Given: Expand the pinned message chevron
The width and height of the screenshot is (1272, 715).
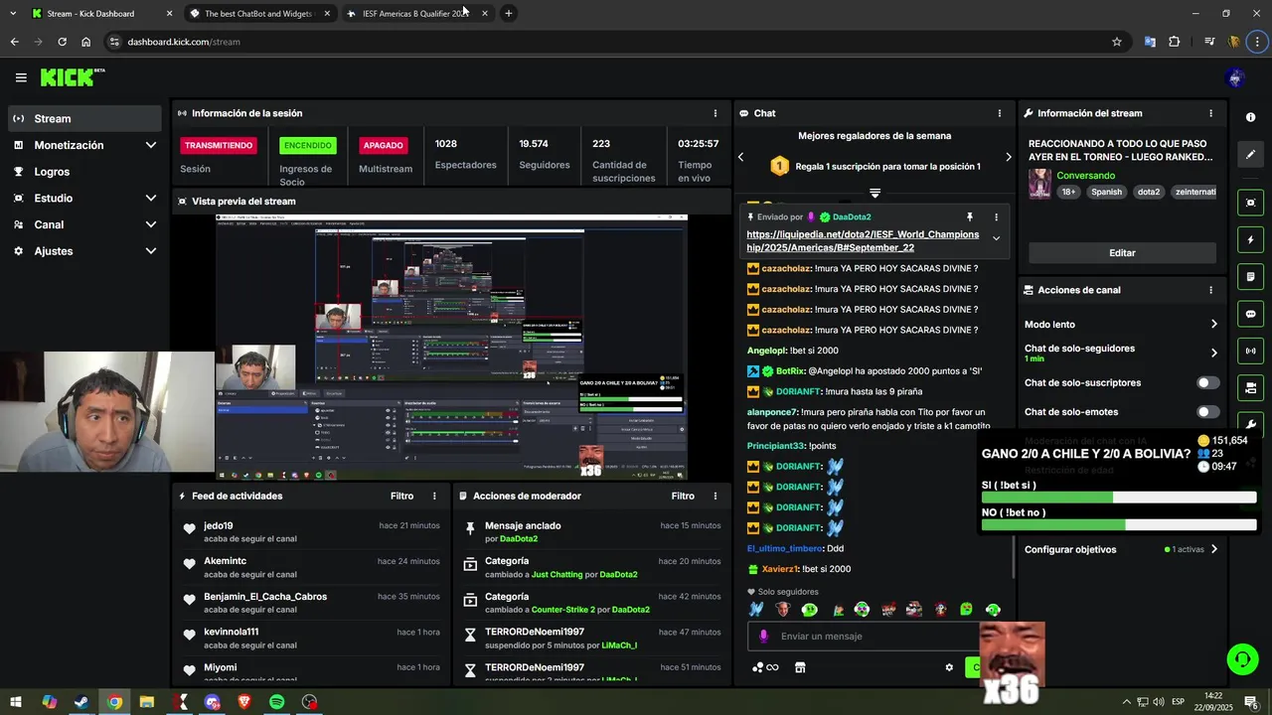Looking at the screenshot, I should click(996, 238).
